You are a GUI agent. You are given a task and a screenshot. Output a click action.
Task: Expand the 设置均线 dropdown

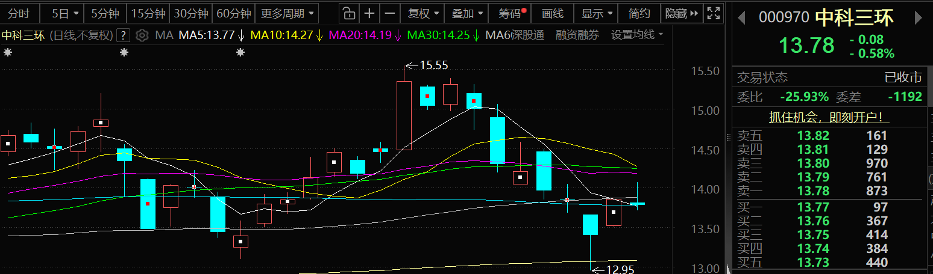[637, 35]
